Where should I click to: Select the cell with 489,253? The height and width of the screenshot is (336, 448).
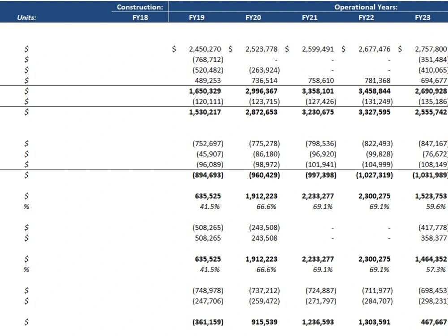(208, 81)
